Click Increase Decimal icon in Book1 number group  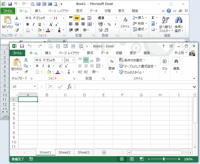coord(100,30)
